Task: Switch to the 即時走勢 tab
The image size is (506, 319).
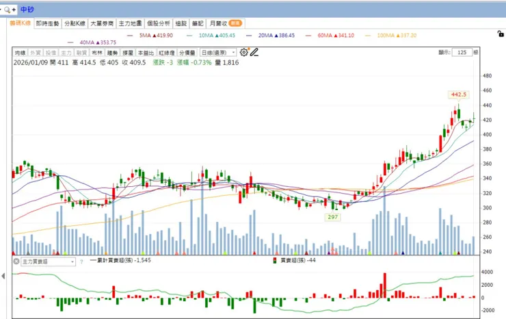Action: pos(47,23)
